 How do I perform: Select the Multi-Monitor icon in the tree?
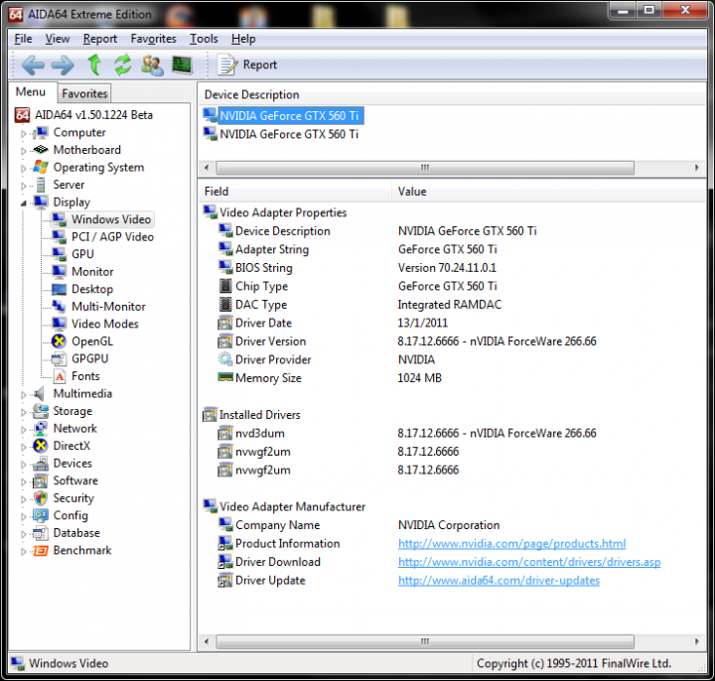click(x=59, y=307)
